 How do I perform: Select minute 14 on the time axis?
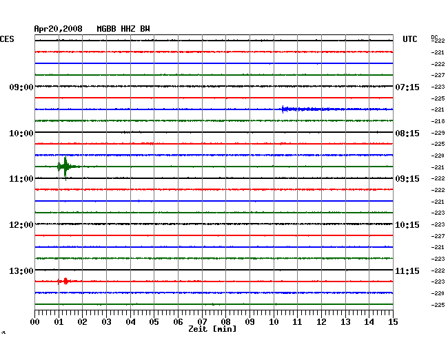coord(369,322)
